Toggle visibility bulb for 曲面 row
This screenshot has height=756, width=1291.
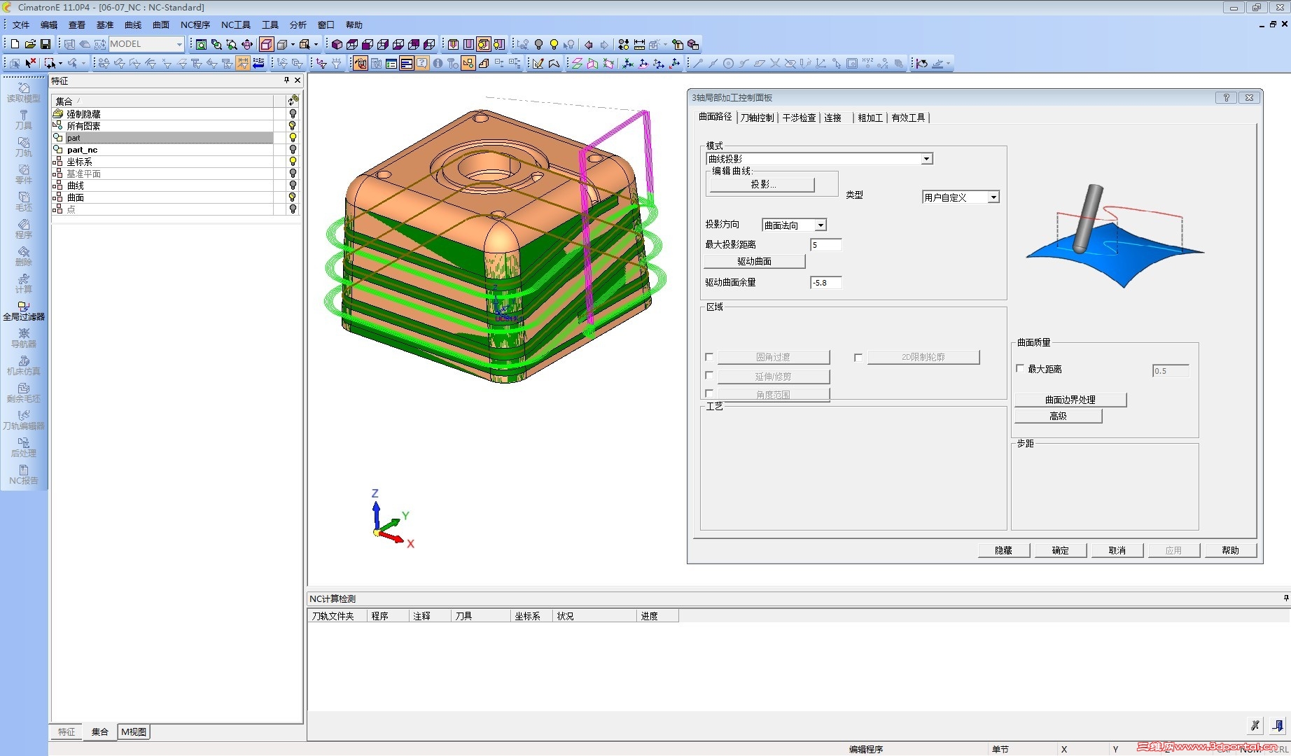click(x=293, y=197)
